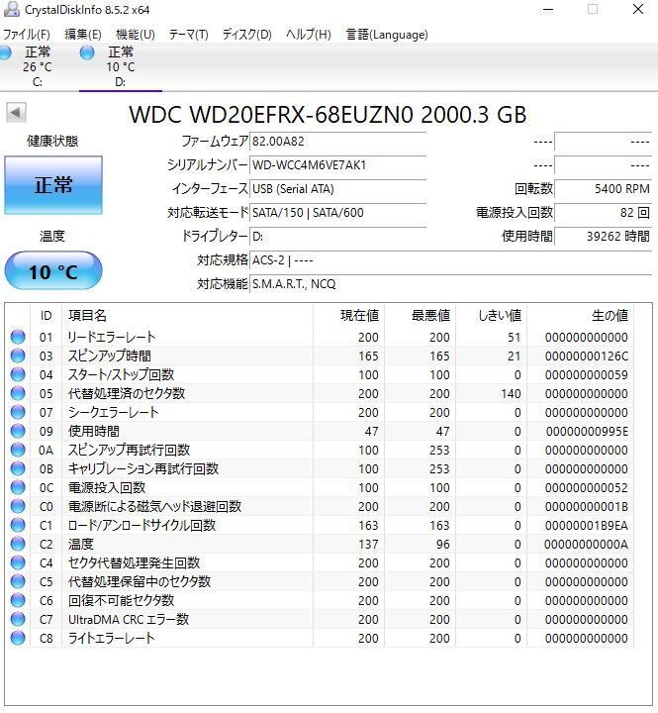Click the status icon for ID 09 使用時間
This screenshot has height=713, width=658.
point(18,431)
